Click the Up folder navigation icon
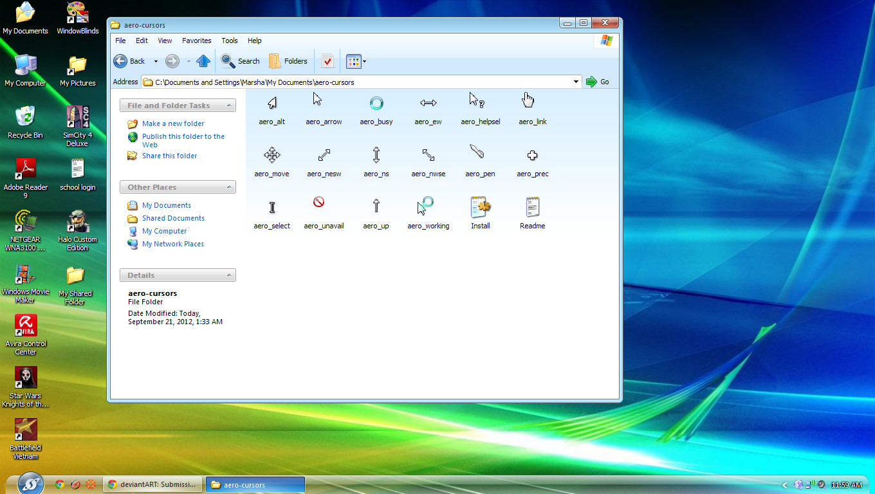 [x=203, y=61]
